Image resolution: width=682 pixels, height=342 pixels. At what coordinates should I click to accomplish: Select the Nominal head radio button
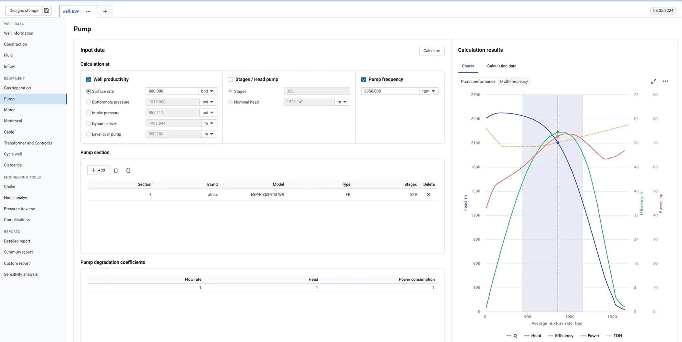point(230,102)
